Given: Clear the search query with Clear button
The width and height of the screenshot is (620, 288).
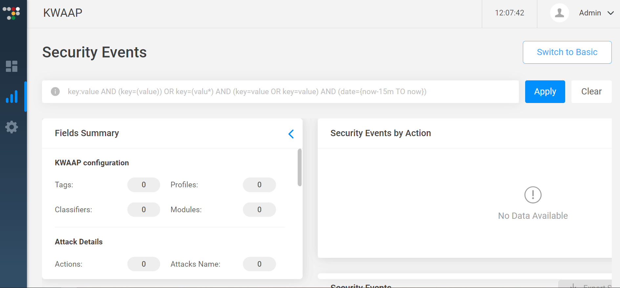Looking at the screenshot, I should click(x=591, y=92).
